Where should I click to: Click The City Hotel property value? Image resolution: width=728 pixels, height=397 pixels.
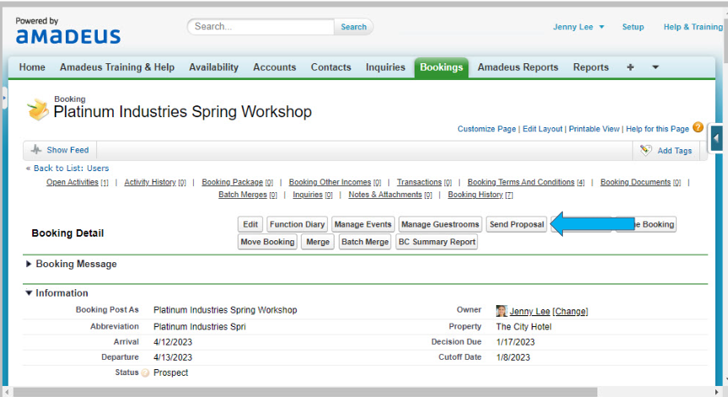pyautogui.click(x=524, y=326)
